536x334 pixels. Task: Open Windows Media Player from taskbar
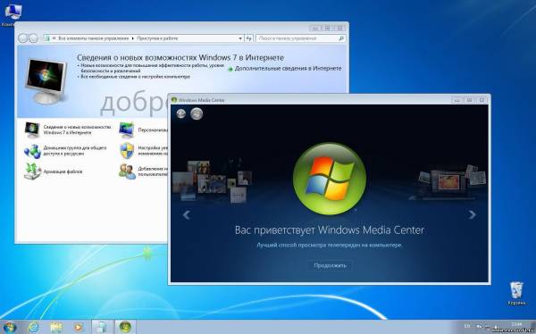tap(79, 327)
